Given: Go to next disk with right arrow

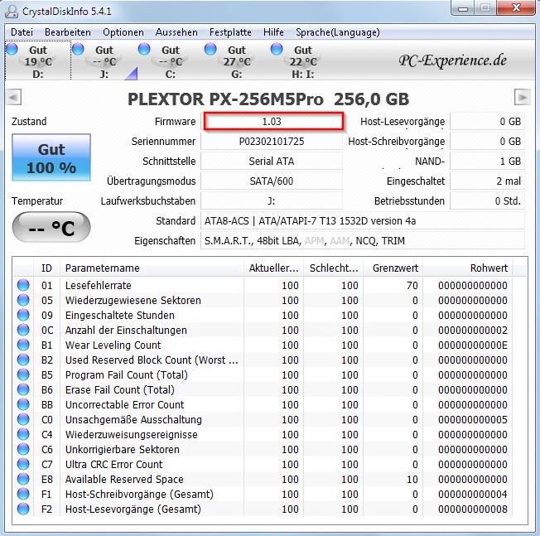Looking at the screenshot, I should [x=522, y=97].
